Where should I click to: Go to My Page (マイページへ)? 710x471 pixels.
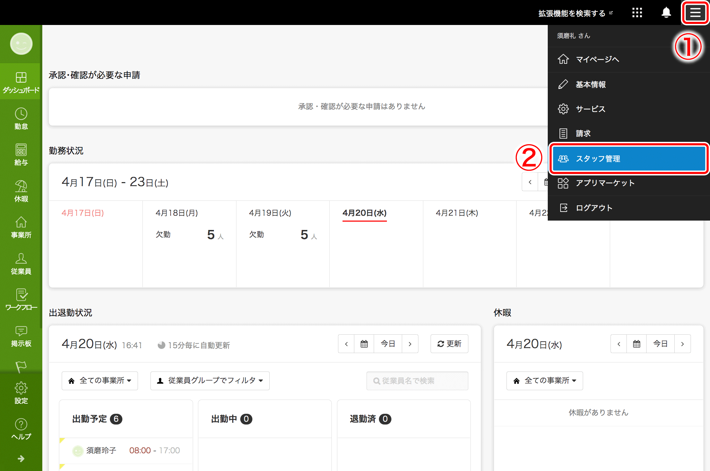tap(629, 59)
